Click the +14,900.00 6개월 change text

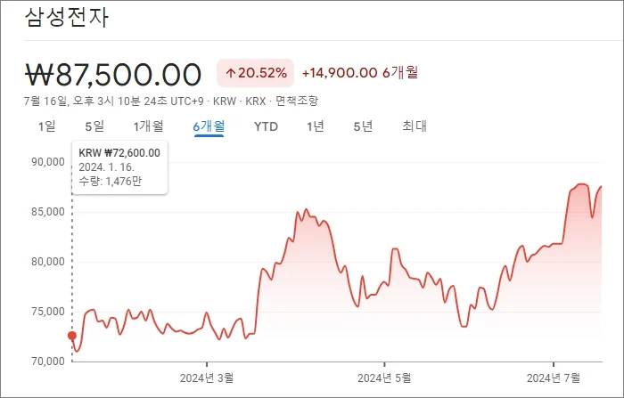coord(360,73)
